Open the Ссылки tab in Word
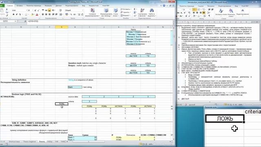 [201, 6]
